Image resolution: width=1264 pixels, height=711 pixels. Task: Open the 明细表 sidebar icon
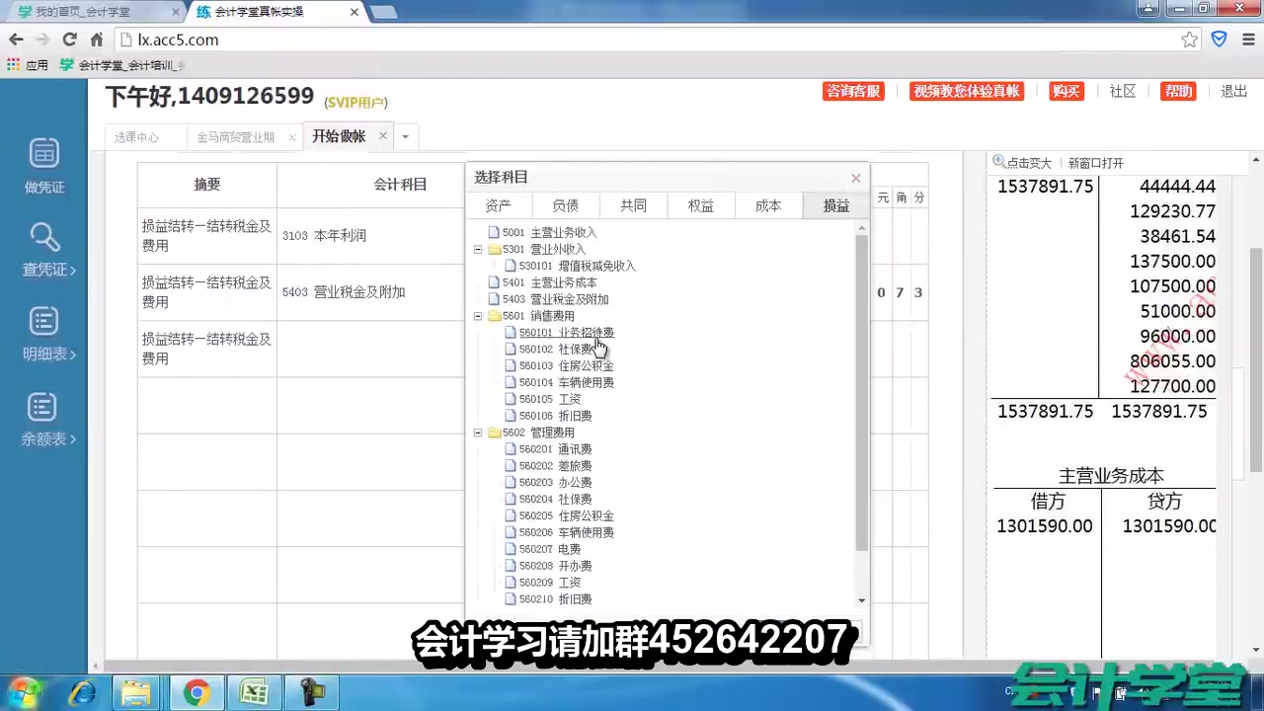coord(43,321)
